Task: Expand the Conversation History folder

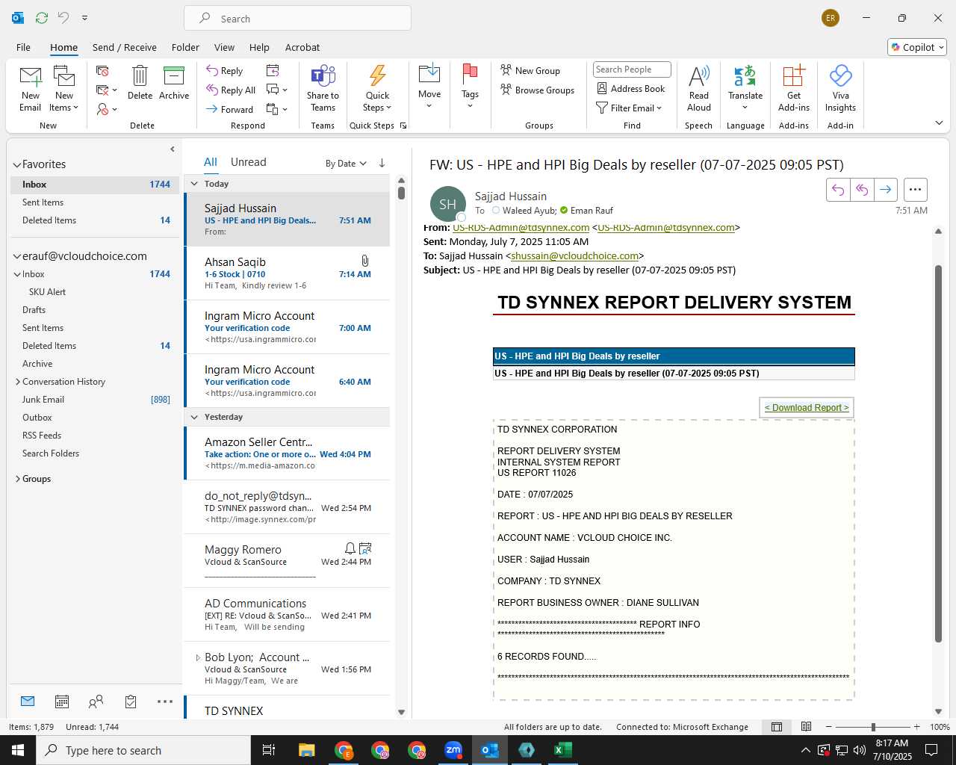Action: click(17, 382)
